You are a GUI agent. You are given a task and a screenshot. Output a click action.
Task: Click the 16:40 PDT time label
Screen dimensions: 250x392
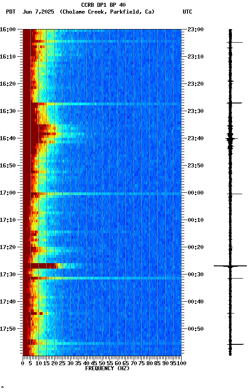click(8, 138)
